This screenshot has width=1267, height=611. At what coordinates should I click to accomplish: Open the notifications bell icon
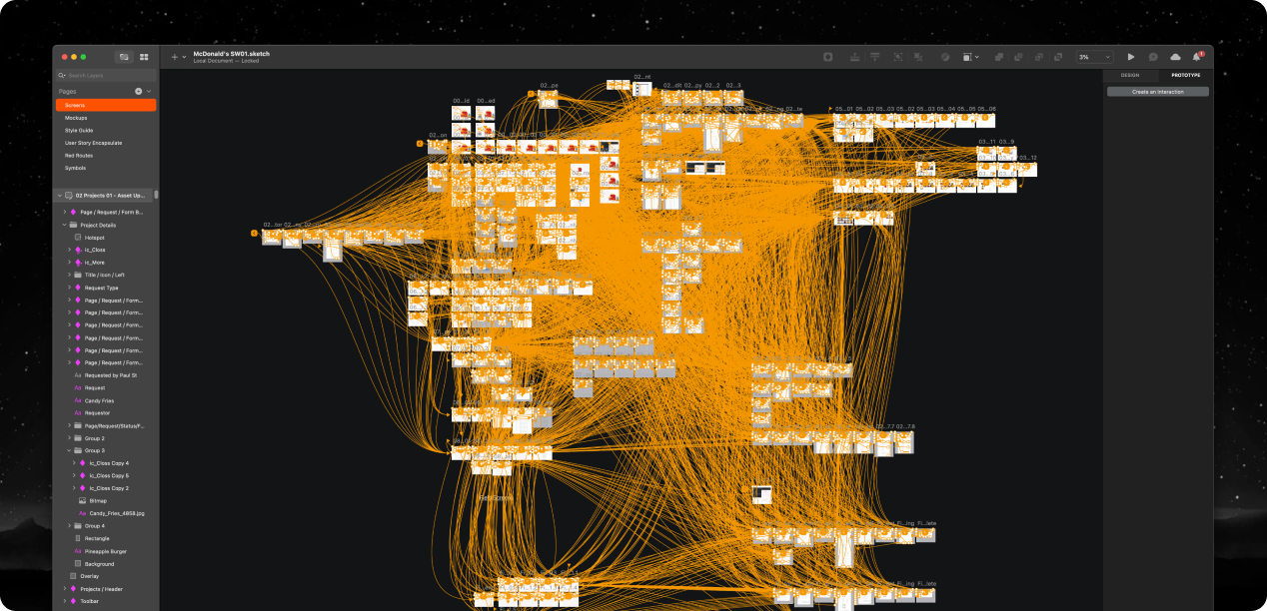(x=1196, y=57)
